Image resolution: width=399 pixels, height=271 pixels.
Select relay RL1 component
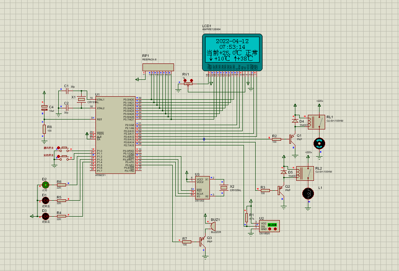(316, 122)
